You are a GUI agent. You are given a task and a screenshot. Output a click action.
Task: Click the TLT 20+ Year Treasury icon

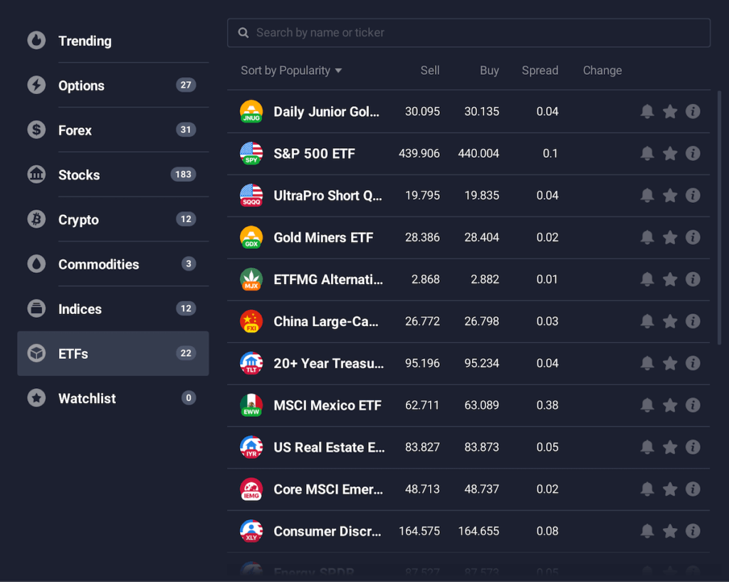tap(251, 363)
